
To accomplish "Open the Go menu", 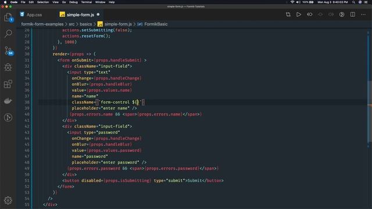I will pyautogui.click(x=64, y=2).
